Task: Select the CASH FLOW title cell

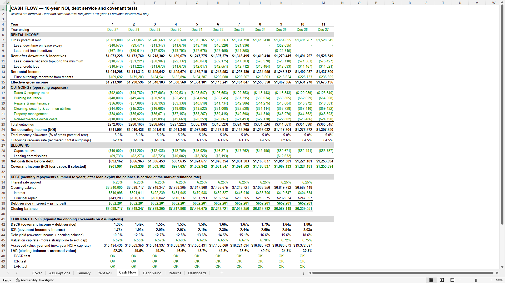Action: coord(56,8)
